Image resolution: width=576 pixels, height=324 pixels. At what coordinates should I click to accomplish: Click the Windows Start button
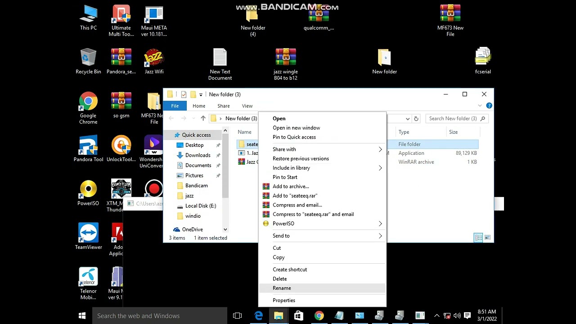[82, 316]
